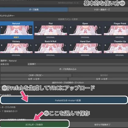Select the Thumbs Up gesture thumbnail
The image size is (128, 128).
116,48
